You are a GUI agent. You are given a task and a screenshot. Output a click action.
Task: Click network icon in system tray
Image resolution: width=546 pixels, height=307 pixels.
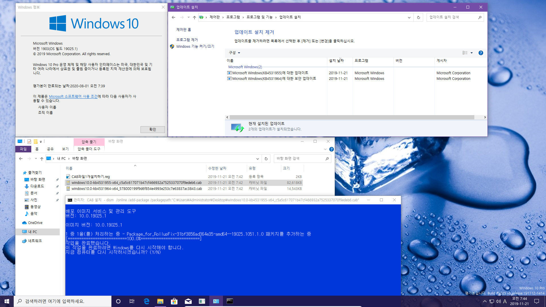[492, 301]
